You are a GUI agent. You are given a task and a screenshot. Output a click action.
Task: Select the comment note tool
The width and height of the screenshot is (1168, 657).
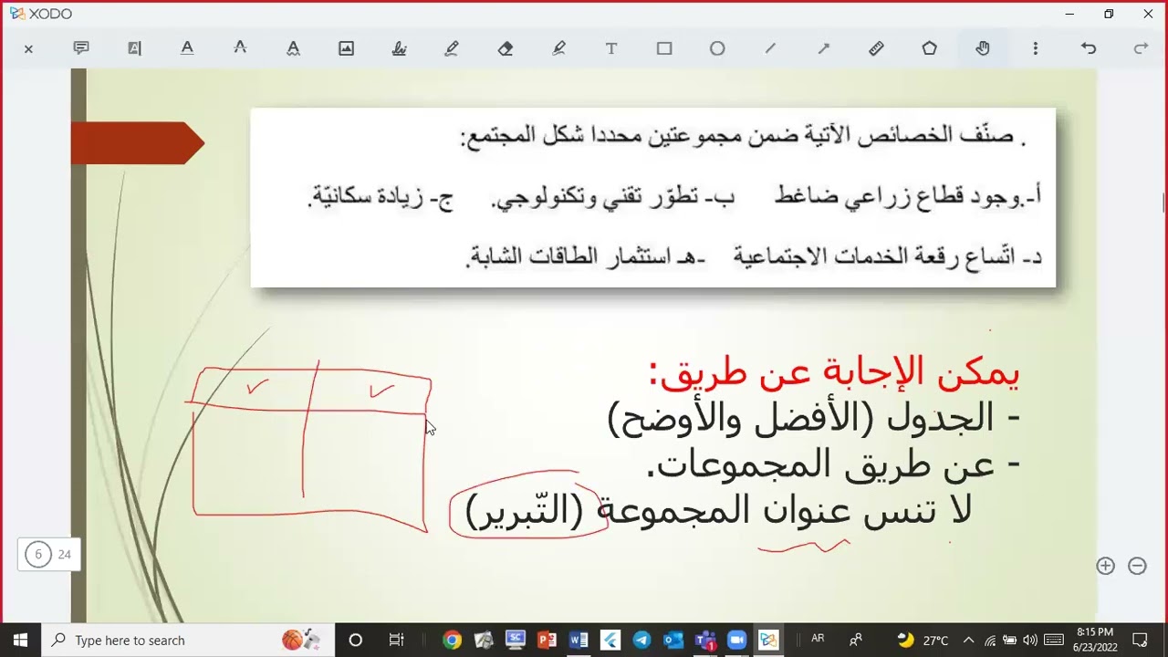(81, 48)
